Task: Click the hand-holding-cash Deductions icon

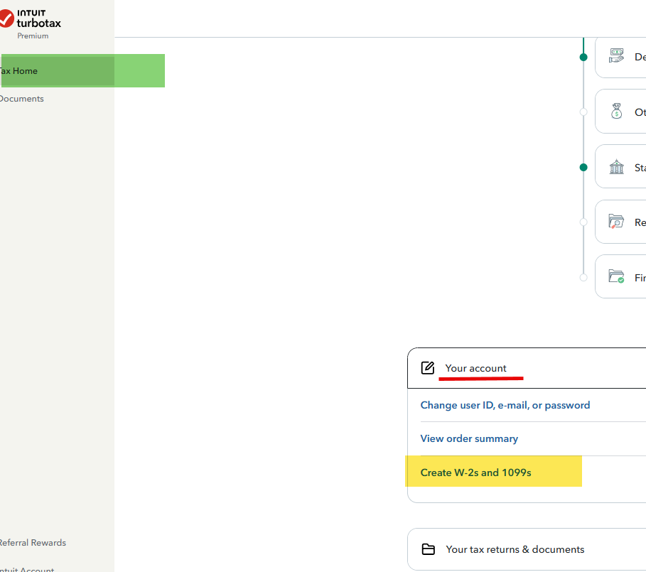Action: coord(616,56)
